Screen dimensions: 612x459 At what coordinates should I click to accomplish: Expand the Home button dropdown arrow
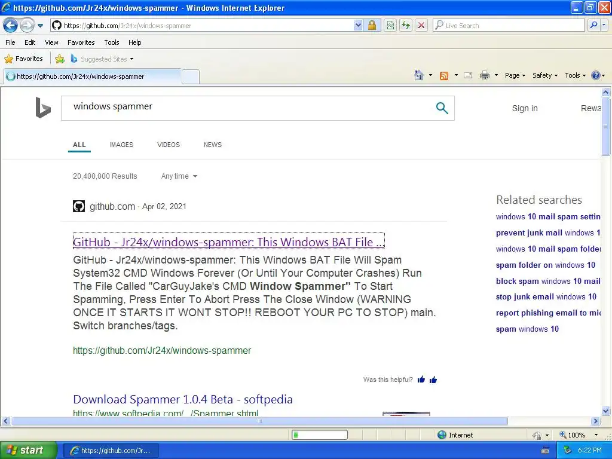430,75
